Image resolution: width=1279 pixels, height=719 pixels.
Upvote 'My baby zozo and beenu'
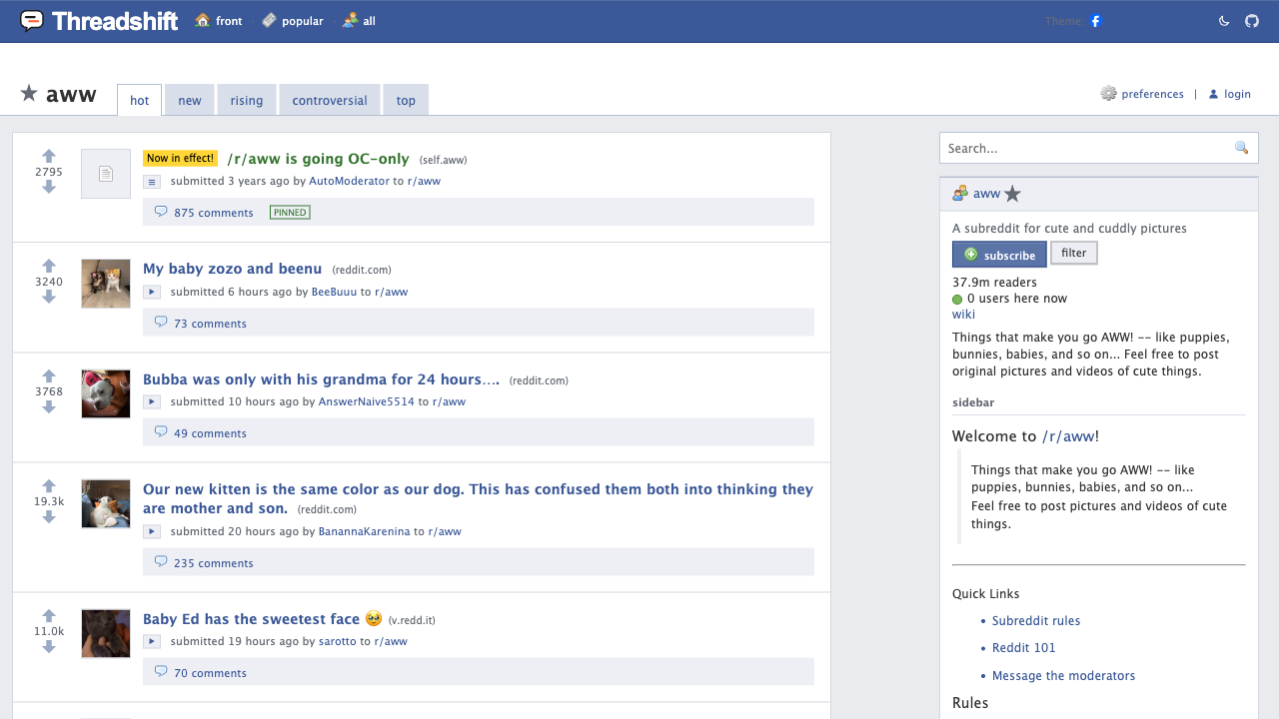tap(49, 266)
